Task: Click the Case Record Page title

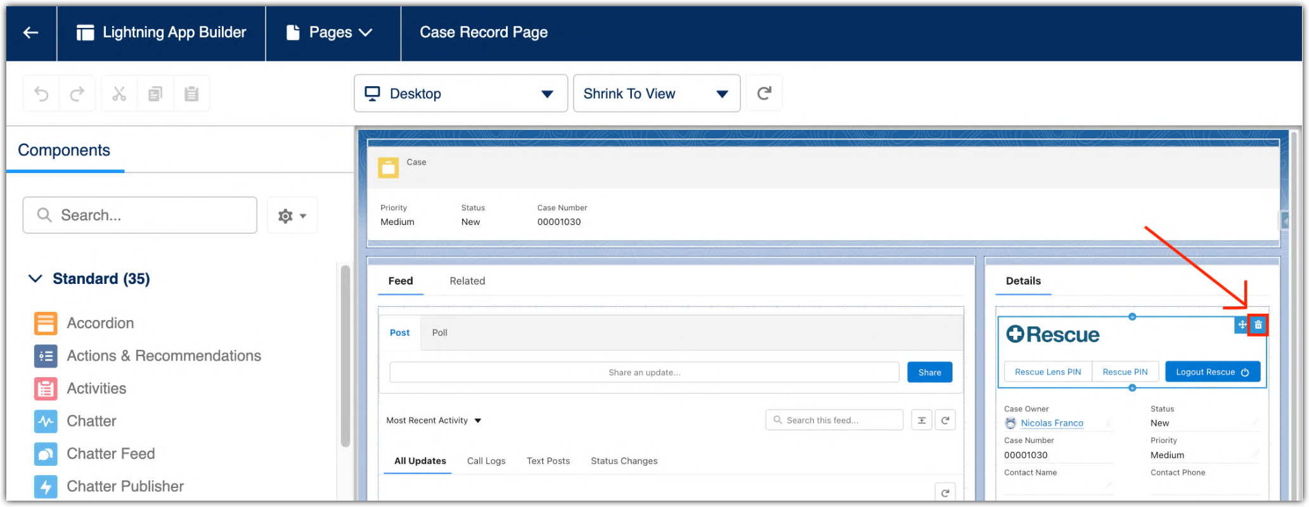Action: [x=484, y=32]
